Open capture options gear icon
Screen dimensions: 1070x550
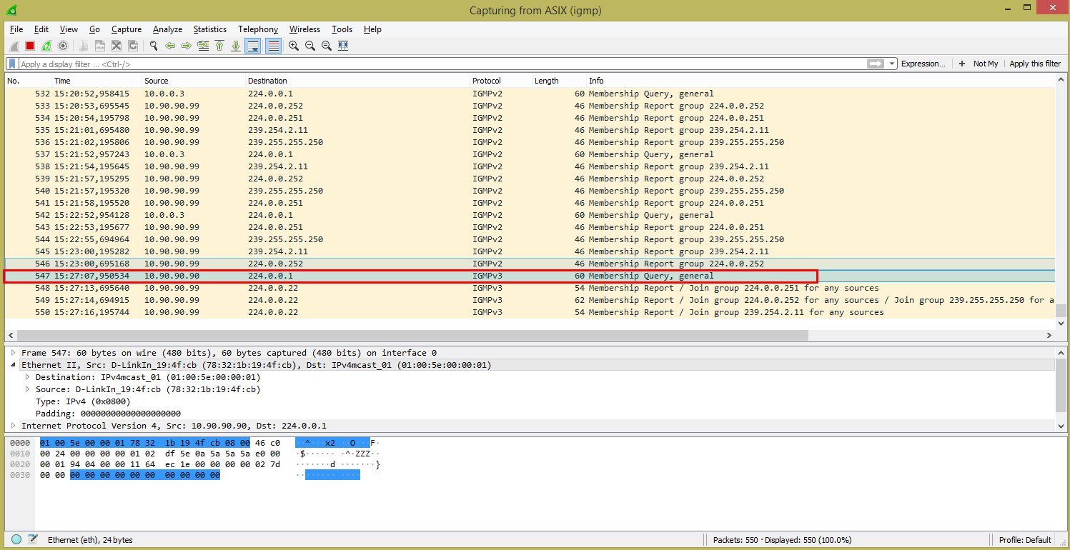tap(63, 46)
